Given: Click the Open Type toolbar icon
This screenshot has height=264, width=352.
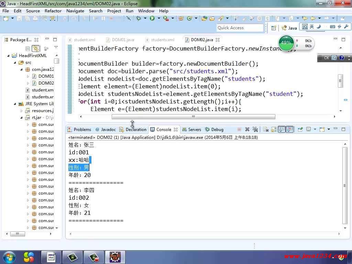Looking at the screenshot, I should coord(204,19).
